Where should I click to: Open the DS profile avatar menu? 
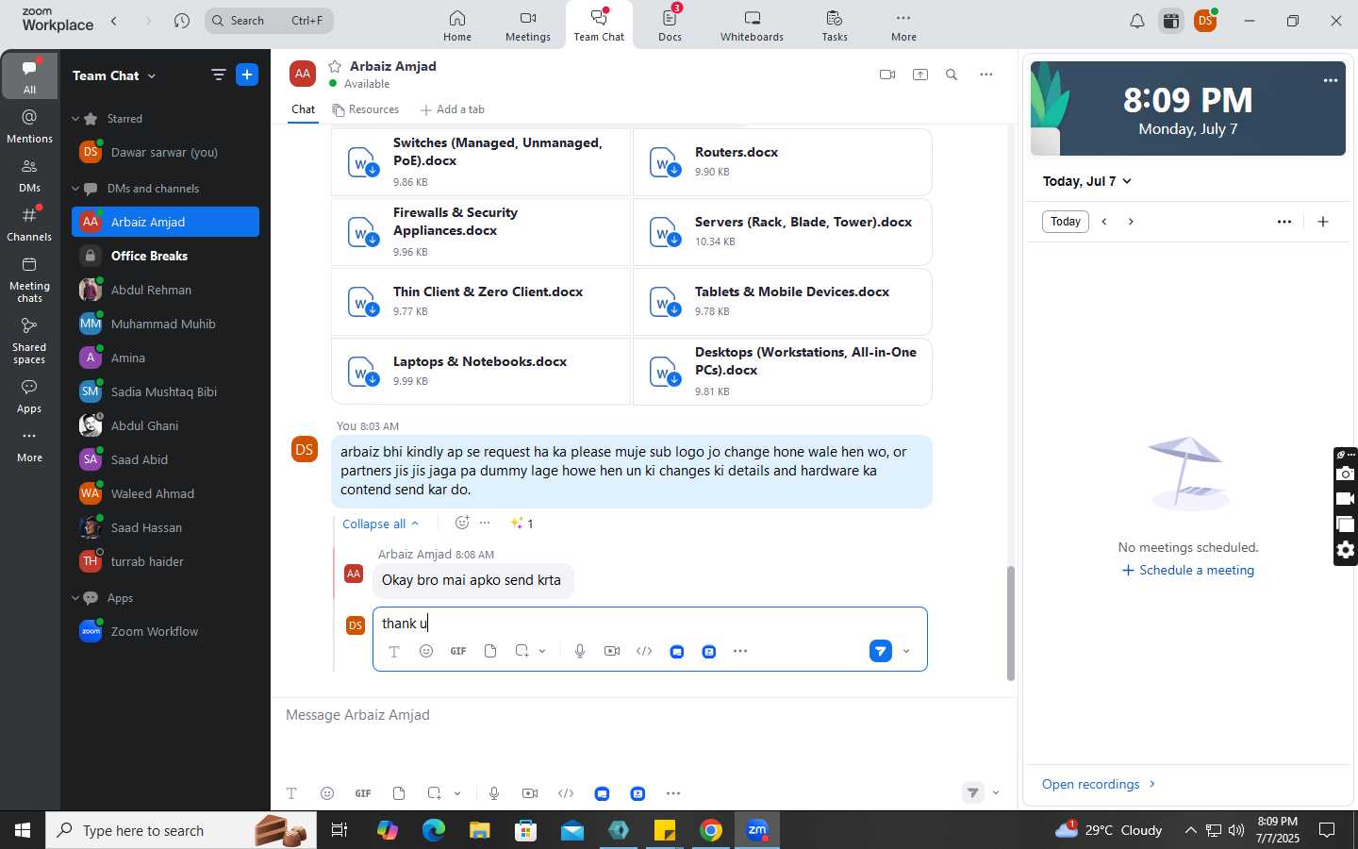tap(1205, 21)
